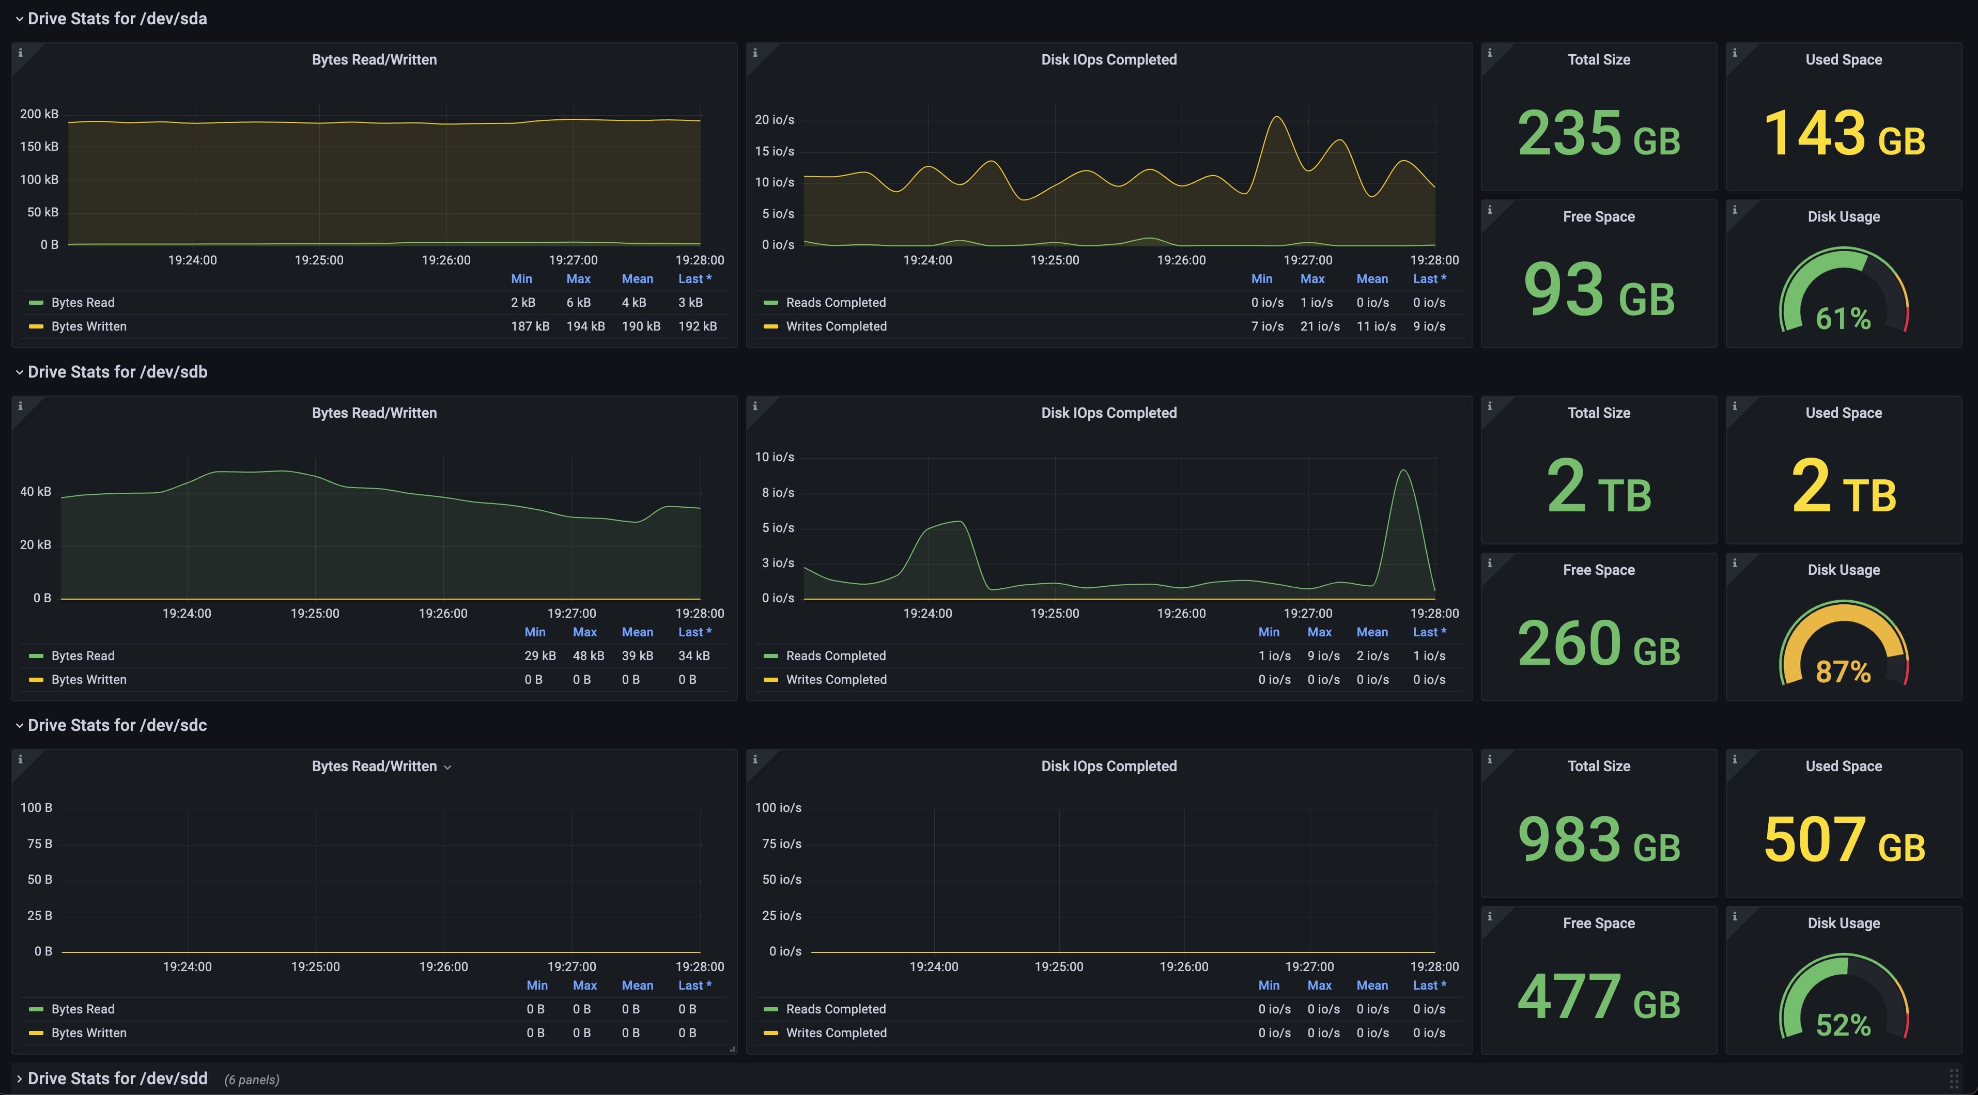Click the 143 GB used space value
This screenshot has width=1978, height=1095.
point(1844,133)
